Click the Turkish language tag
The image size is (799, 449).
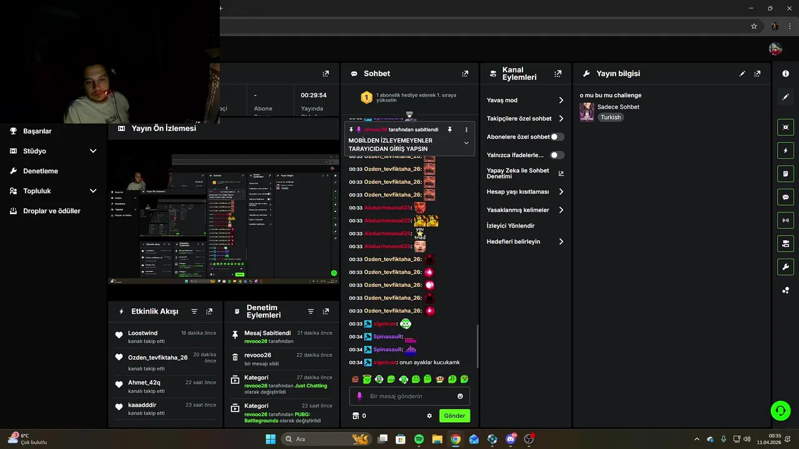click(x=610, y=117)
